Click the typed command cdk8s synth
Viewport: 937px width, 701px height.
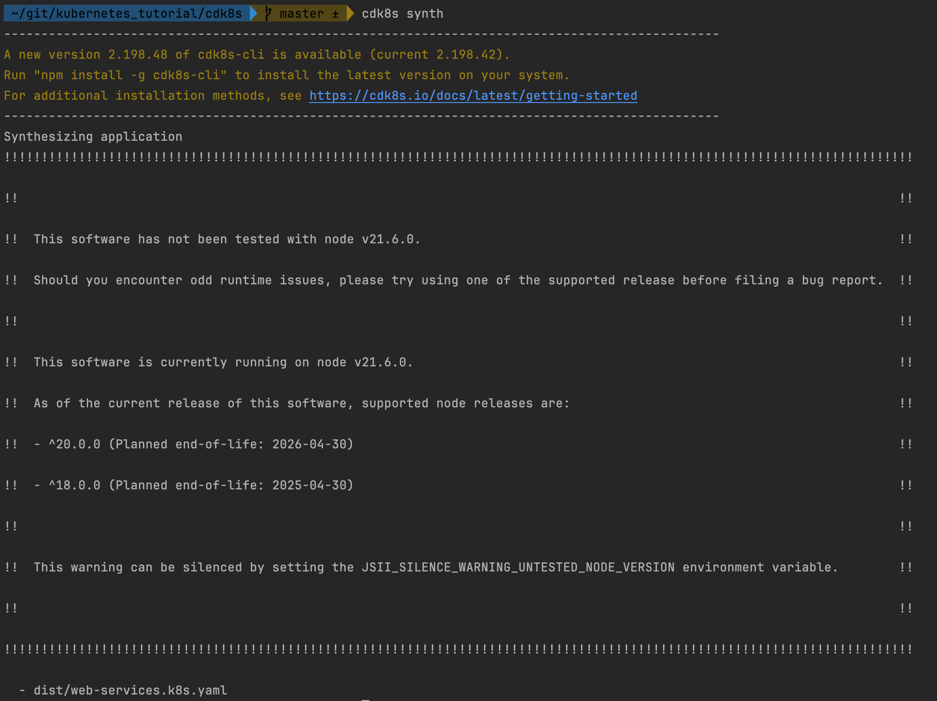(x=402, y=14)
